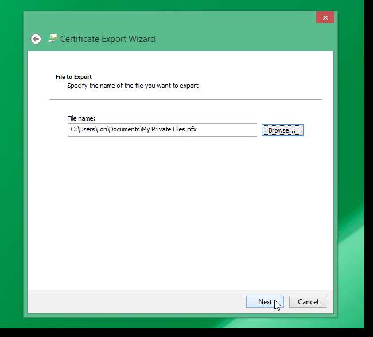Cancel the certificate export
This screenshot has height=337, width=373.
point(308,302)
